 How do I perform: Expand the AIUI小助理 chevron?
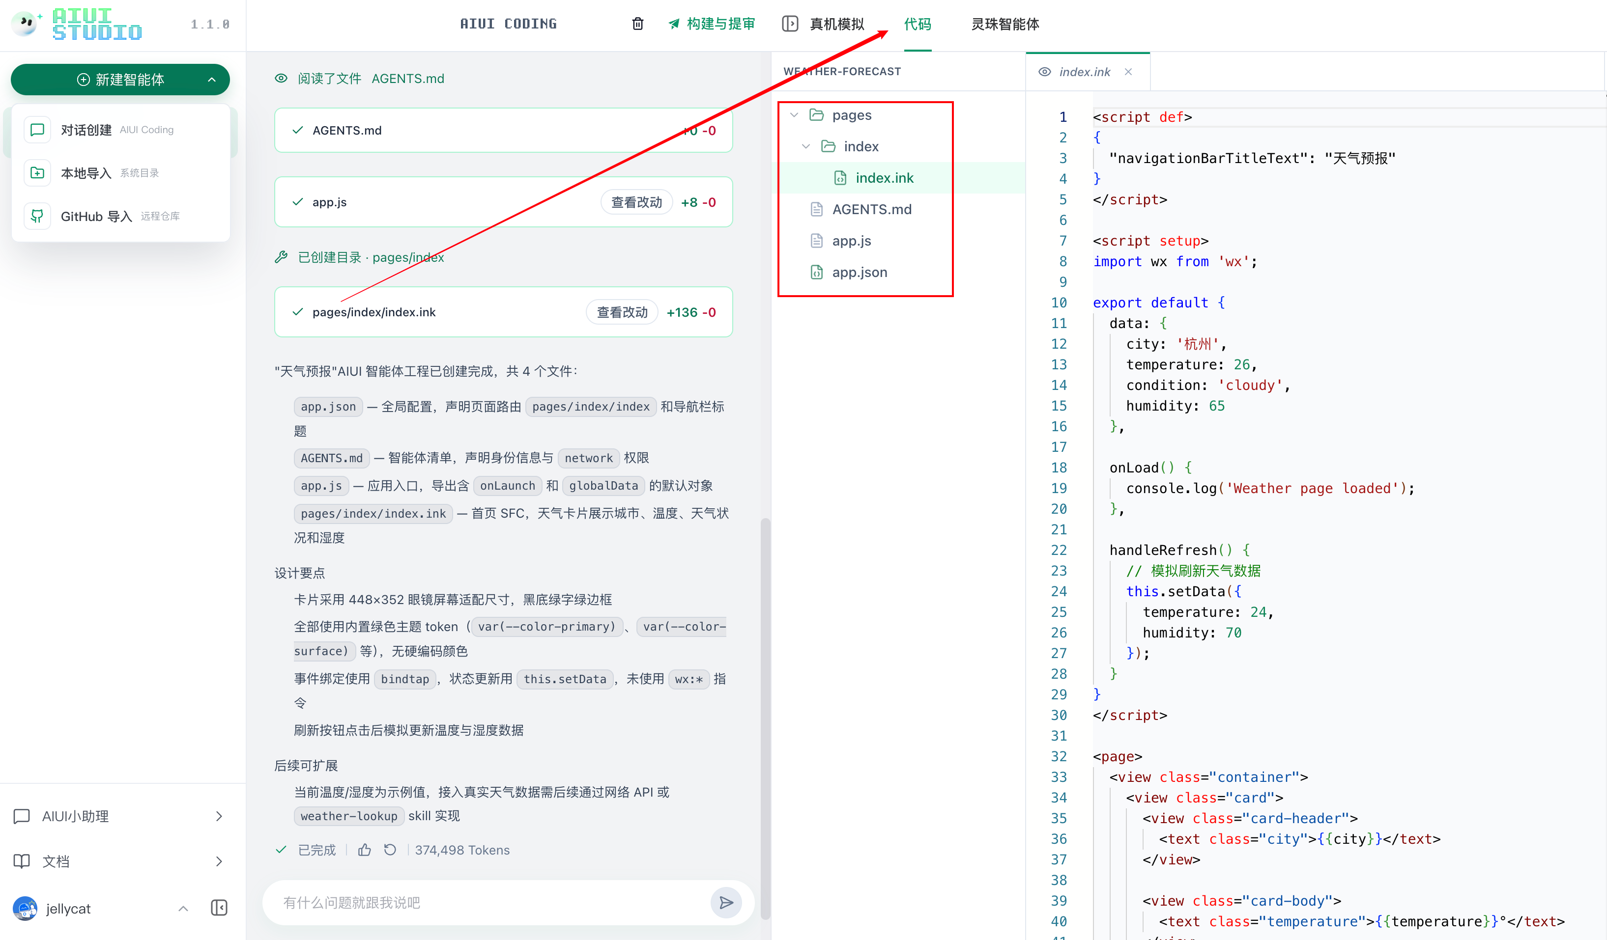(219, 816)
